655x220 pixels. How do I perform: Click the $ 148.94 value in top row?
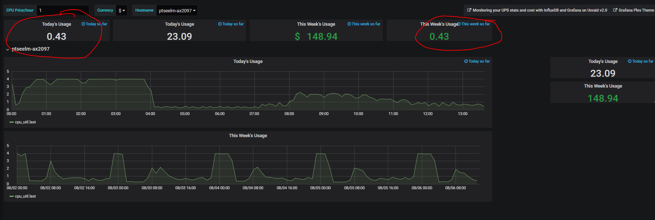pyautogui.click(x=316, y=37)
